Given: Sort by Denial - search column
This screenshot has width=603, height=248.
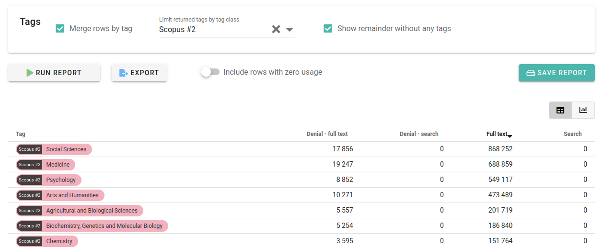Looking at the screenshot, I should click(x=419, y=134).
